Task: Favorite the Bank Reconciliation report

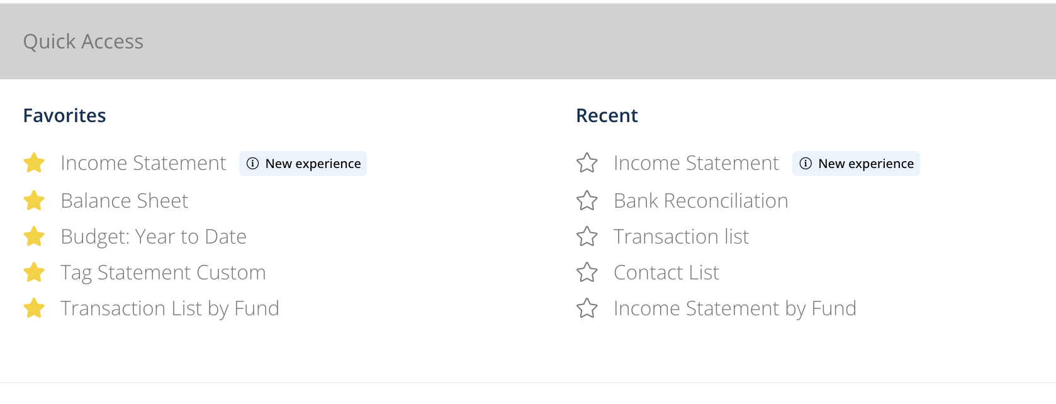Action: click(x=587, y=201)
